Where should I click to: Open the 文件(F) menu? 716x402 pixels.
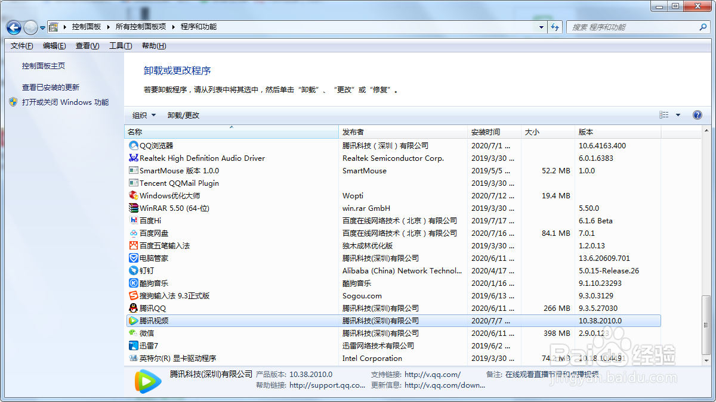coord(22,46)
